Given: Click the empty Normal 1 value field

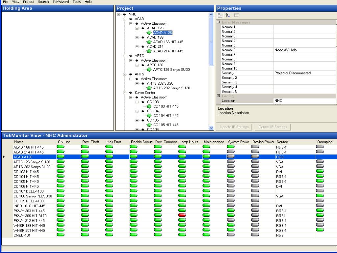Looking at the screenshot, I should coord(304,27).
